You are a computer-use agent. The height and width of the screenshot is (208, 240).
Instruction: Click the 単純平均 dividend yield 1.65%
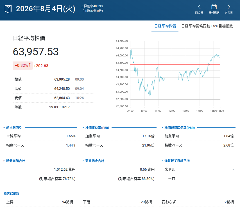coord(71,136)
